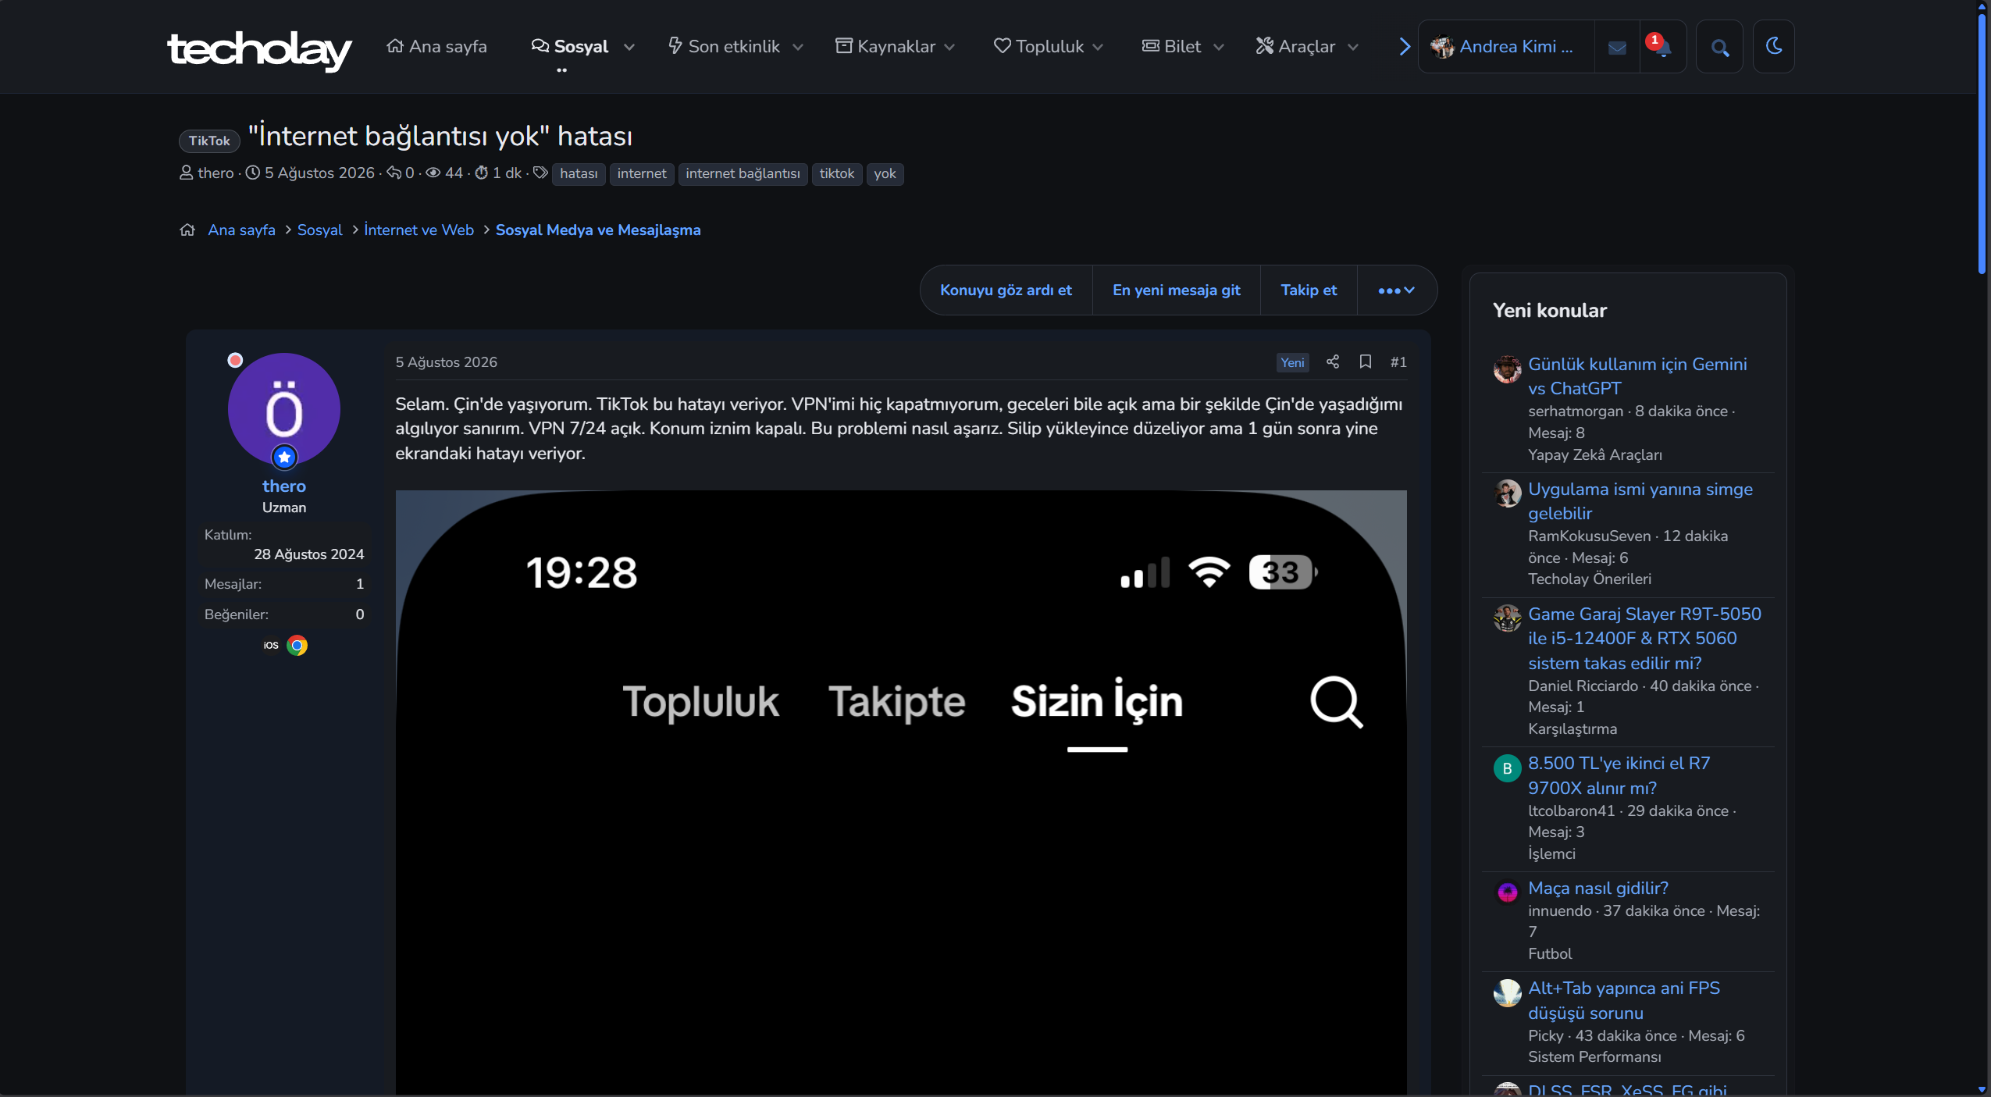Click the 5 Ağustos 2026 post date

point(446,362)
